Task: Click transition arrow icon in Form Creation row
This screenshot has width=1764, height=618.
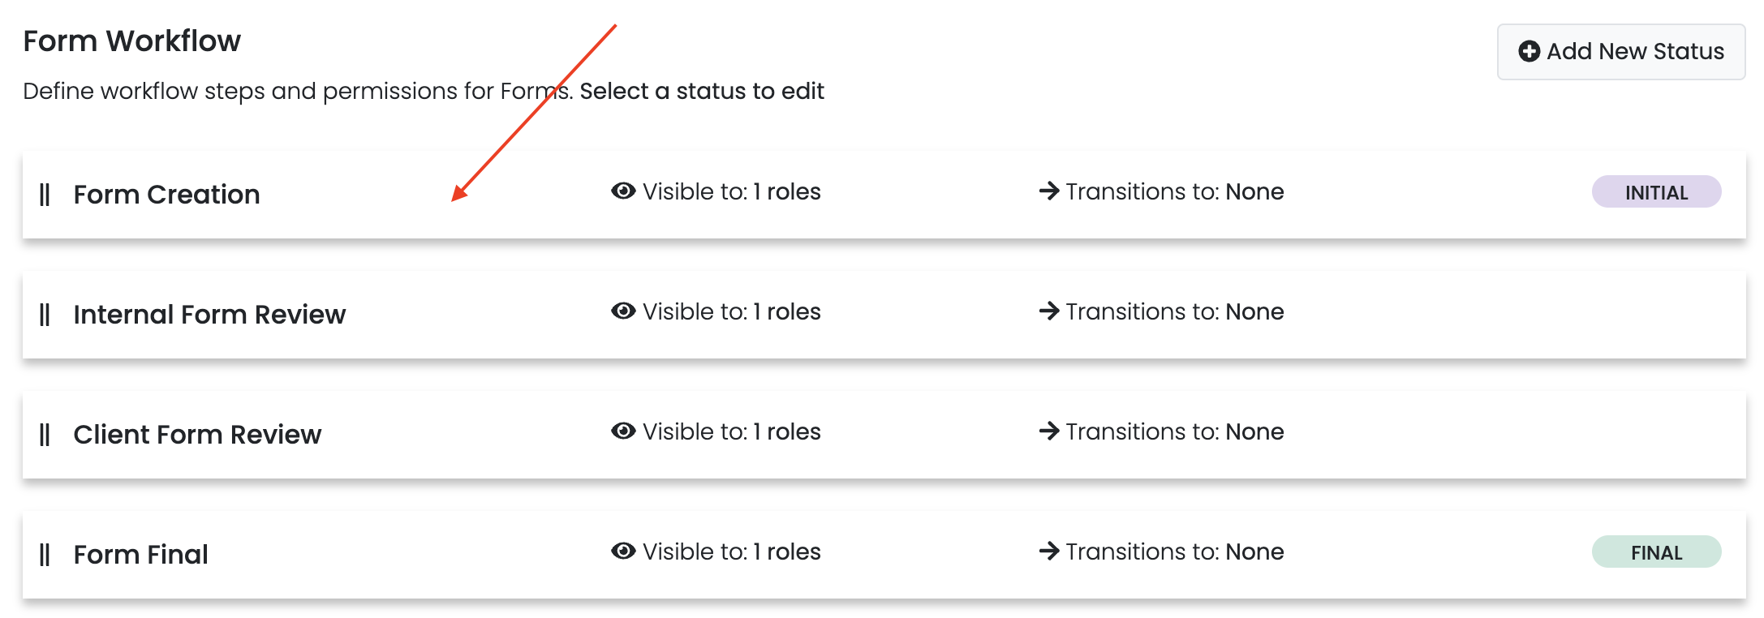Action: pos(1049,191)
